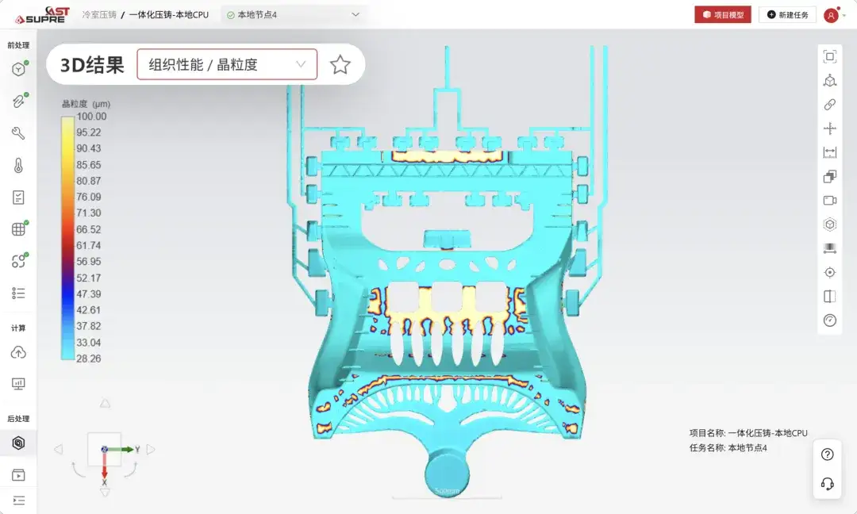Click the 冷室压铸 breadcrumb link
The image size is (857, 514).
[99, 15]
